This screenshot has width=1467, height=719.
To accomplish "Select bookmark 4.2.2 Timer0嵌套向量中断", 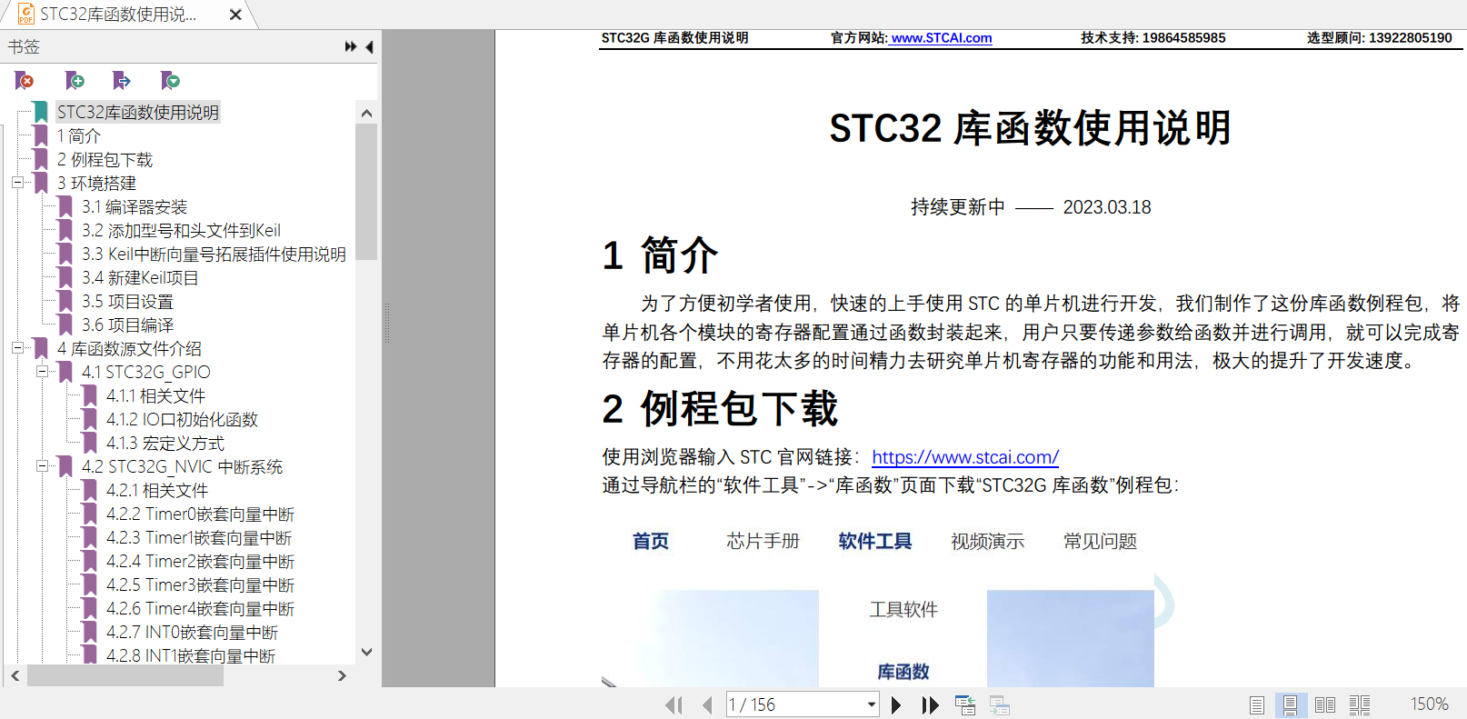I will tap(200, 514).
